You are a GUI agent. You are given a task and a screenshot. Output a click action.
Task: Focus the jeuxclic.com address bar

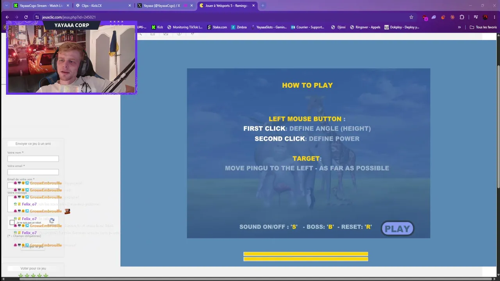223,17
